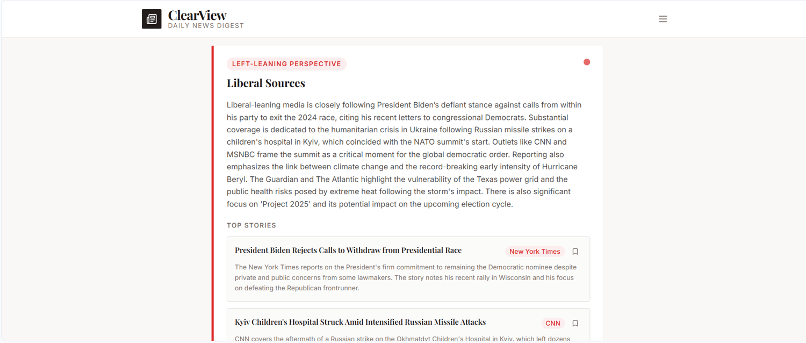Open the CNN source tag
Viewport: 806px width, 343px height.
(x=553, y=323)
